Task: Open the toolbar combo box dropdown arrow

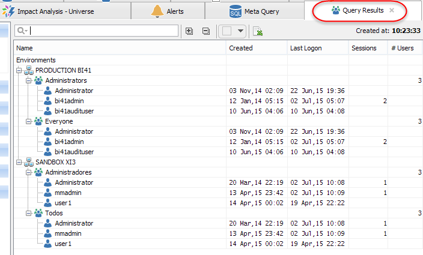Action: [240, 31]
